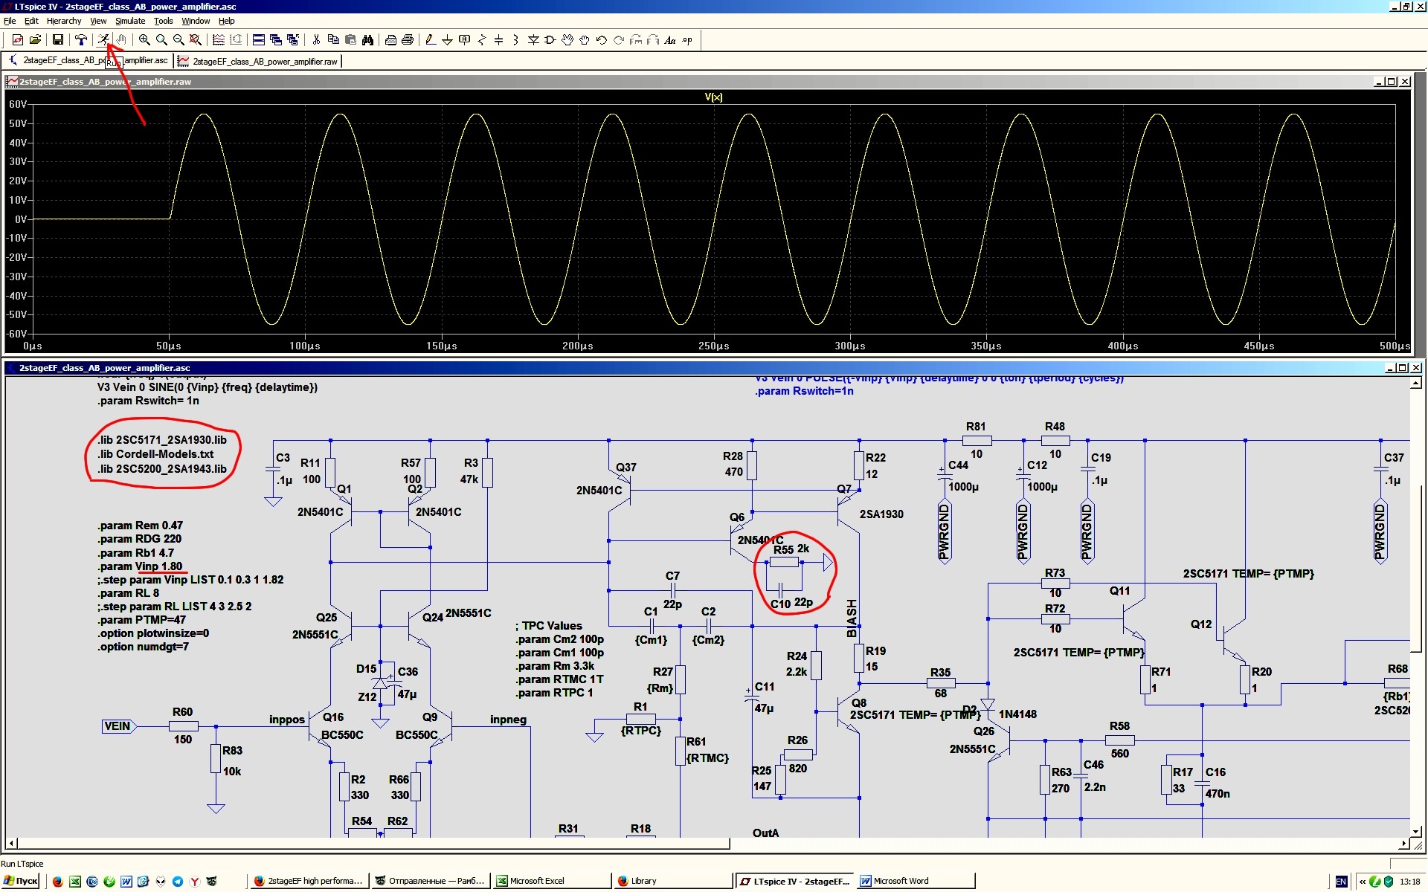Click the Halt simulation hand icon
The height and width of the screenshot is (892, 1428).
coord(120,39)
